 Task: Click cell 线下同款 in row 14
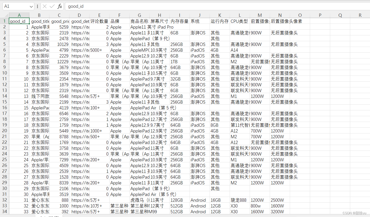[x=39, y=96]
